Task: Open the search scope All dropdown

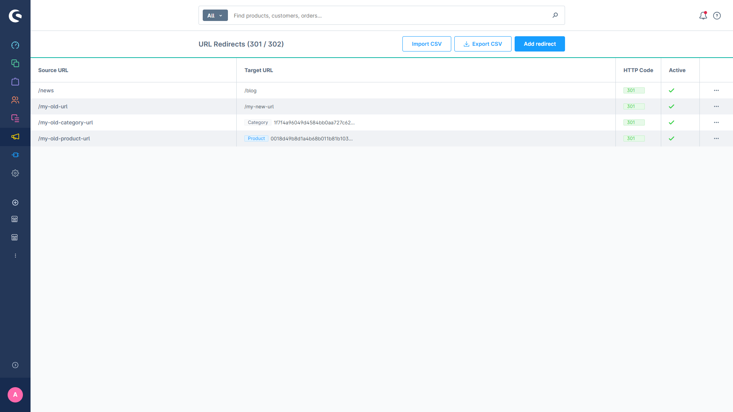Action: 215,15
